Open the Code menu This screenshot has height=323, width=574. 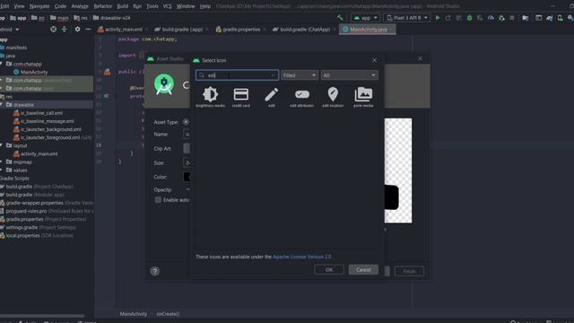click(x=60, y=6)
